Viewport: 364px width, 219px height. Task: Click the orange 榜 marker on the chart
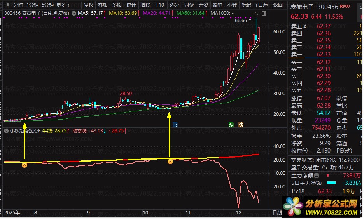(241, 124)
